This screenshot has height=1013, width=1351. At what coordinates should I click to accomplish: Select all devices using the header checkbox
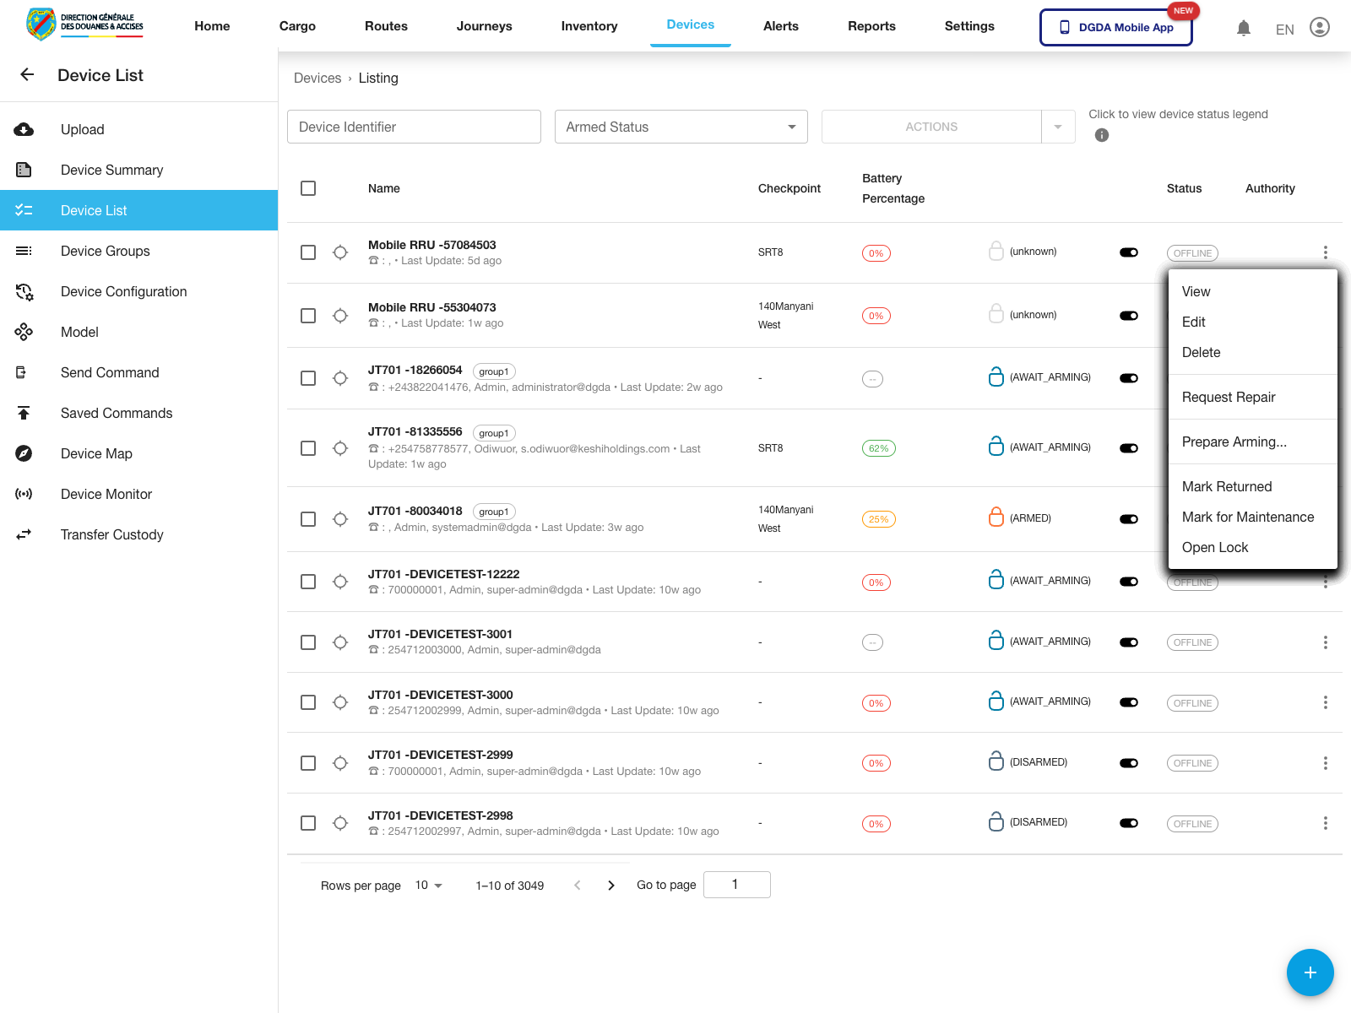(x=308, y=188)
